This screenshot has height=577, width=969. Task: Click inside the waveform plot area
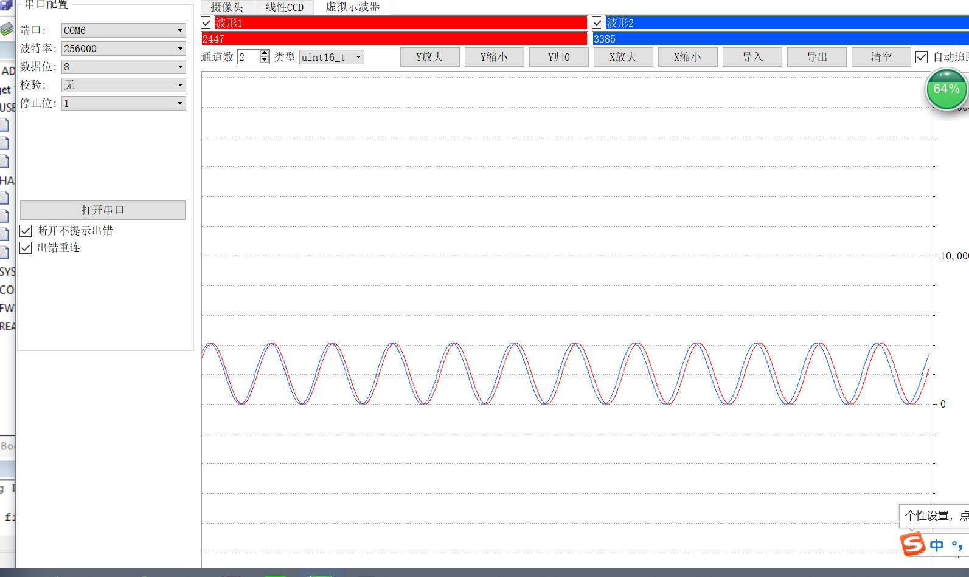point(567,320)
